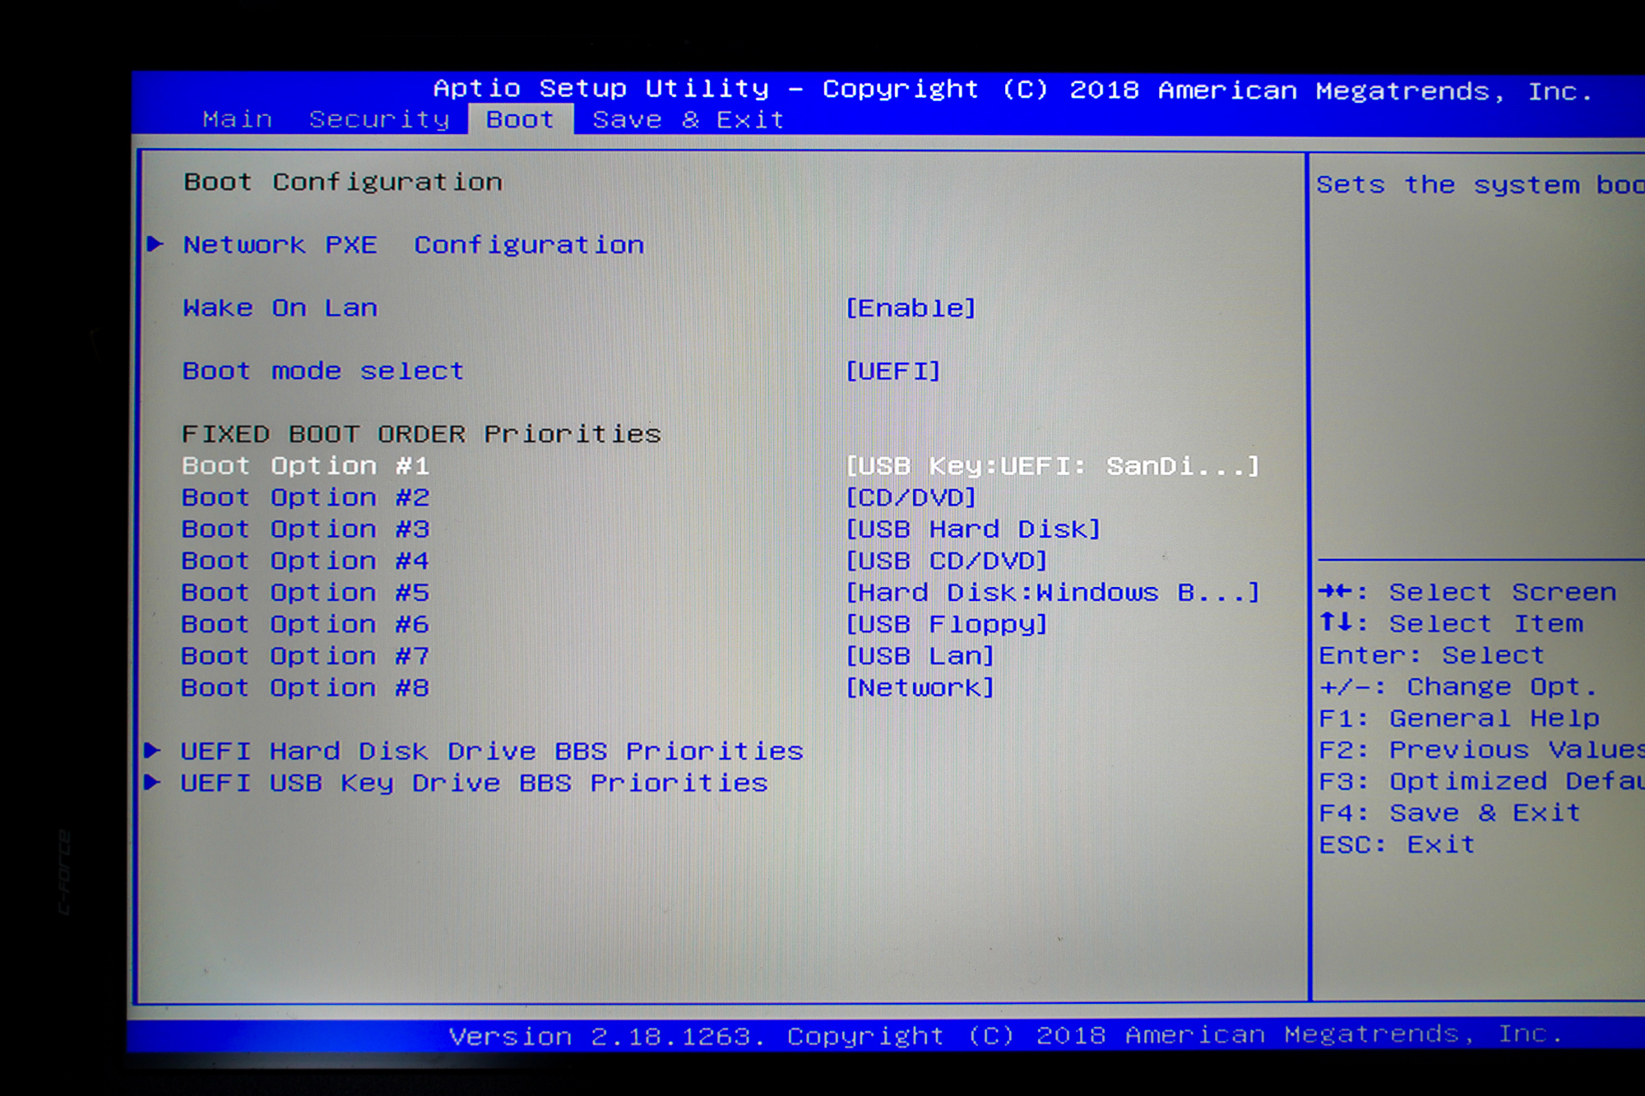Change [CD/DVD] boot option value

pyautogui.click(x=911, y=497)
